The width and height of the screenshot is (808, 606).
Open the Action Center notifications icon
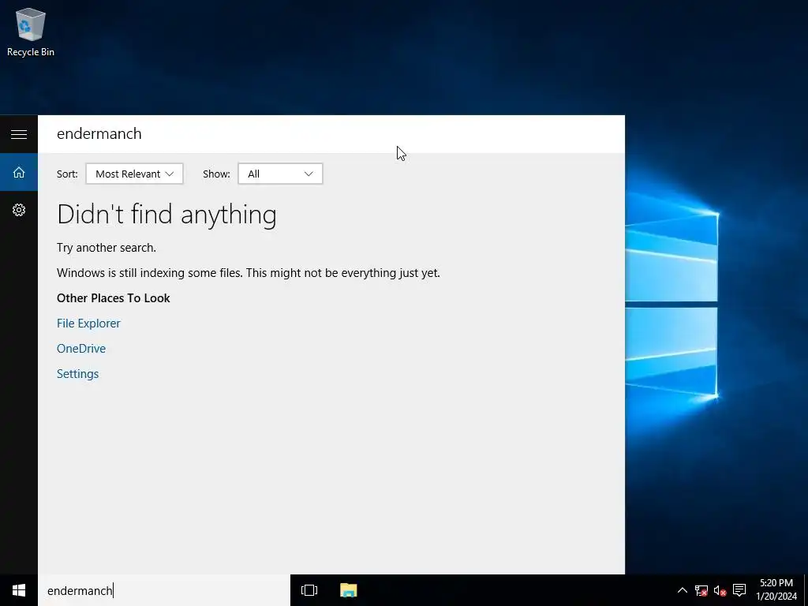(739, 590)
